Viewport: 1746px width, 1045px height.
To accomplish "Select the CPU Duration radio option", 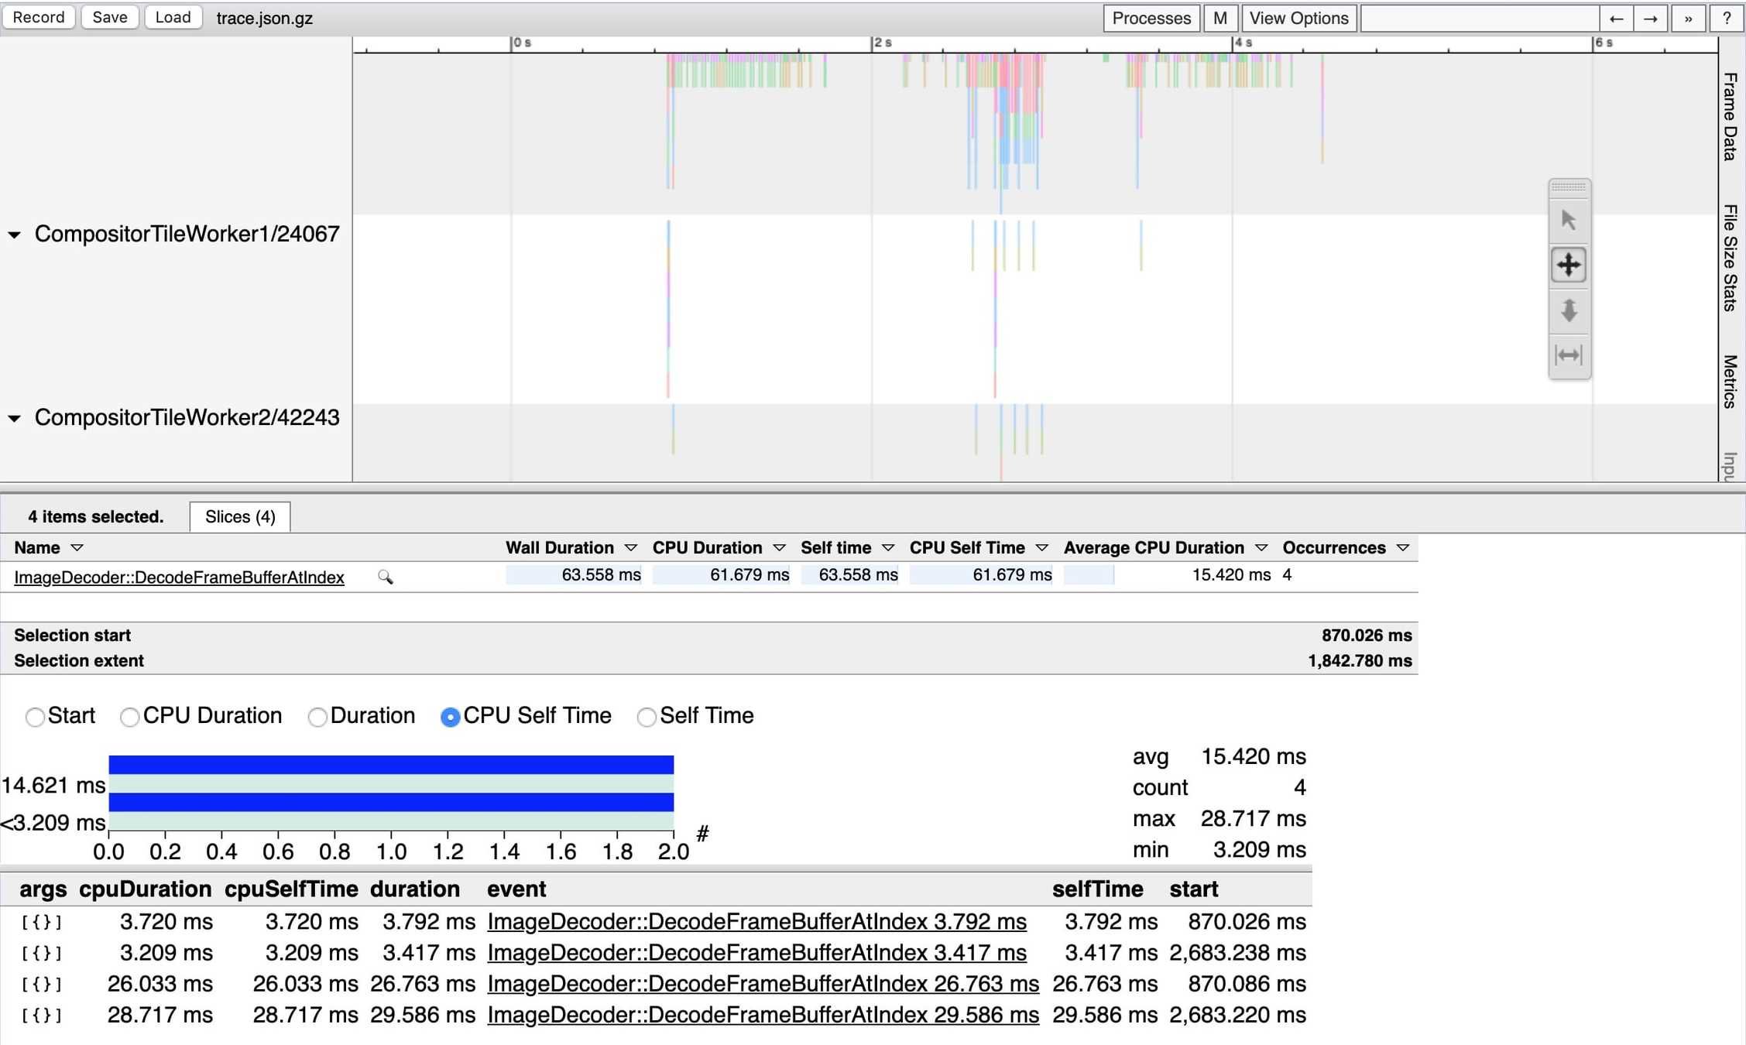I will 129,717.
